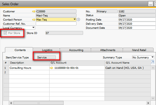Click the G/L Account column header
The image size is (156, 105).
click(x=77, y=63)
